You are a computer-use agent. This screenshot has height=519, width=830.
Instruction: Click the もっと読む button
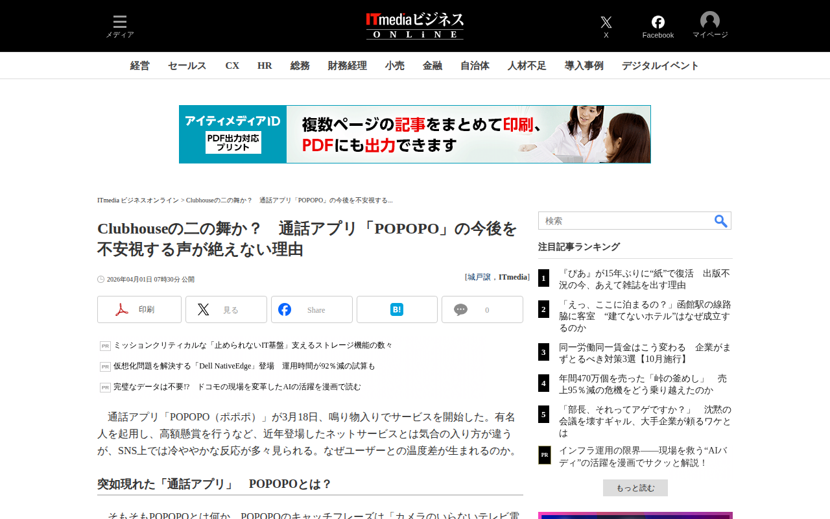click(635, 488)
